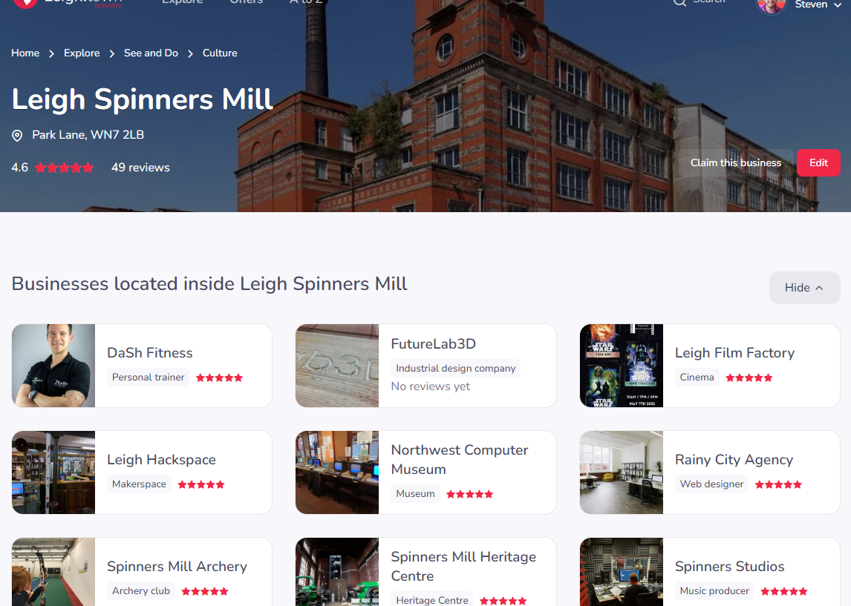This screenshot has height=606, width=851.
Task: Open DaSh Fitness trainer photo
Action: point(53,366)
